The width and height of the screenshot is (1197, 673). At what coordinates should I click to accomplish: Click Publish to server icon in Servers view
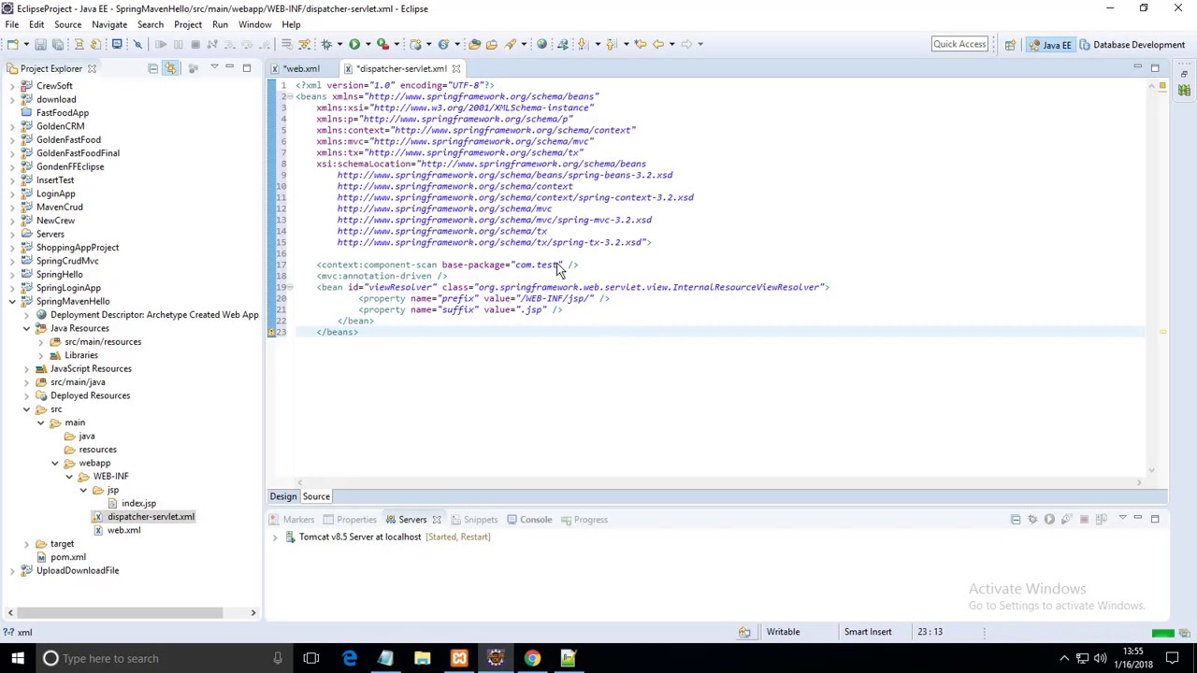click(x=1101, y=520)
